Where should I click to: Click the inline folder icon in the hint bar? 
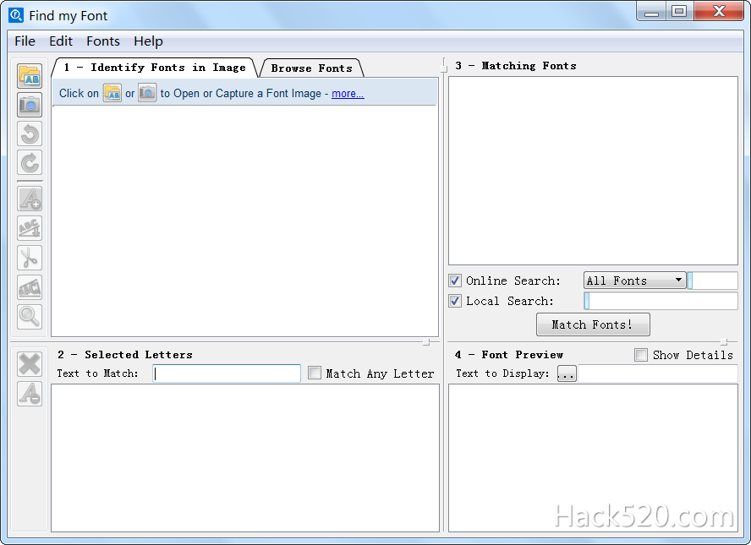coord(112,93)
